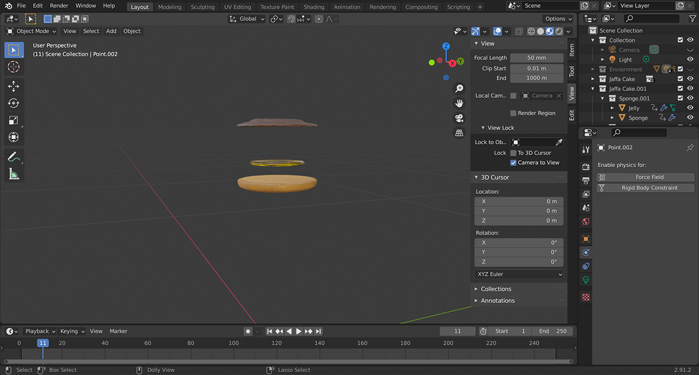This screenshot has height=375, width=699.
Task: Toggle snapping magnet icon
Action: (x=291, y=19)
